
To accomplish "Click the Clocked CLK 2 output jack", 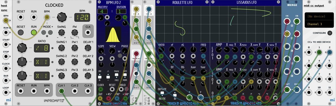I will tap(75, 91).
